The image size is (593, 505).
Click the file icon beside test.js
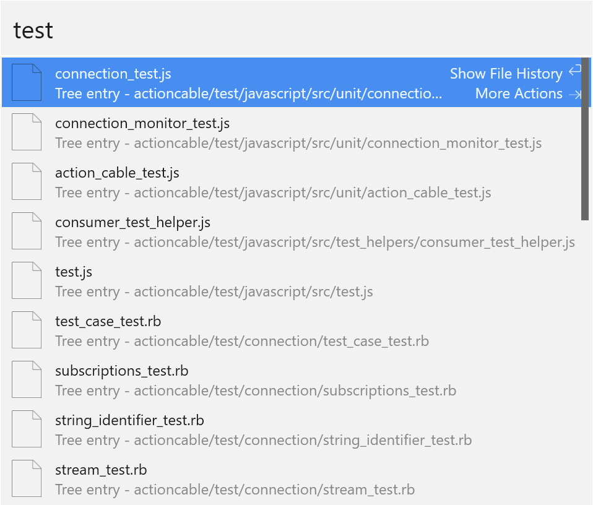pos(27,280)
